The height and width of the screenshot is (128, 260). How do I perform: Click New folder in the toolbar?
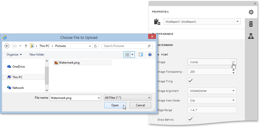pyautogui.click(x=37, y=55)
